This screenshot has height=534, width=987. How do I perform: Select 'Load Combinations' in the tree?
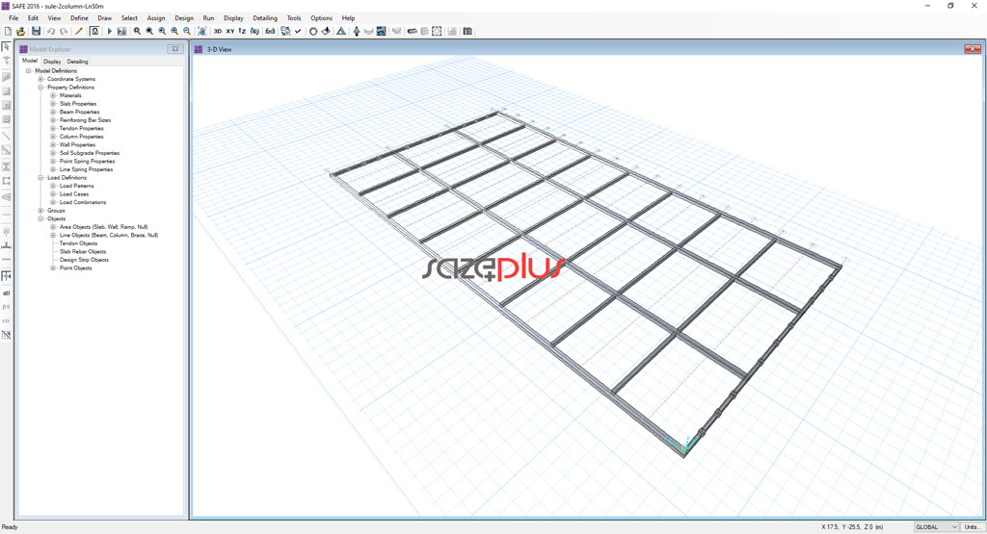coord(83,202)
